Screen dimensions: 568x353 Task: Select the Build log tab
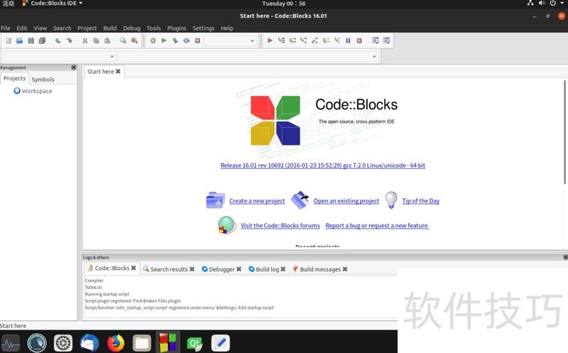(267, 269)
